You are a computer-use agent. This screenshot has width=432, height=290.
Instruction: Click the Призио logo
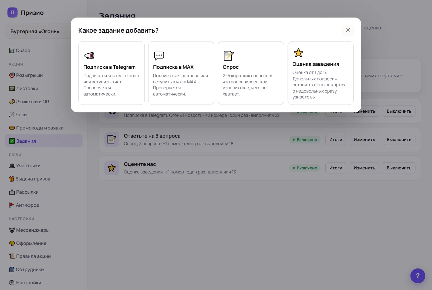coord(12,12)
